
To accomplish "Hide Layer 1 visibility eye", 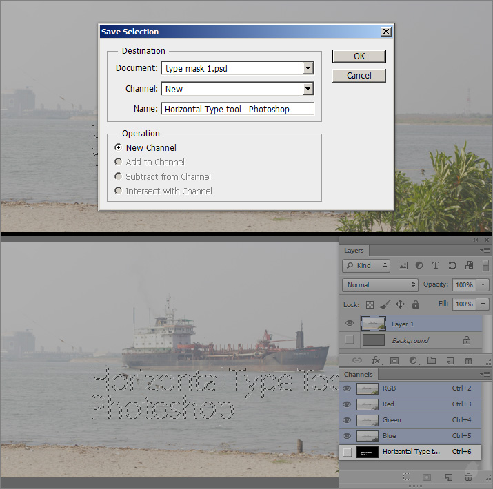I will pos(350,324).
